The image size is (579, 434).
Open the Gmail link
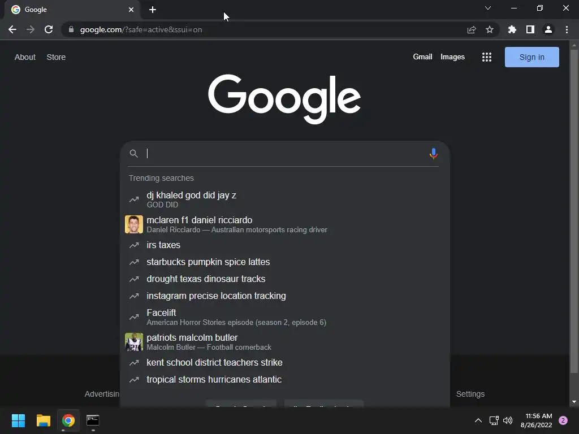pyautogui.click(x=422, y=57)
